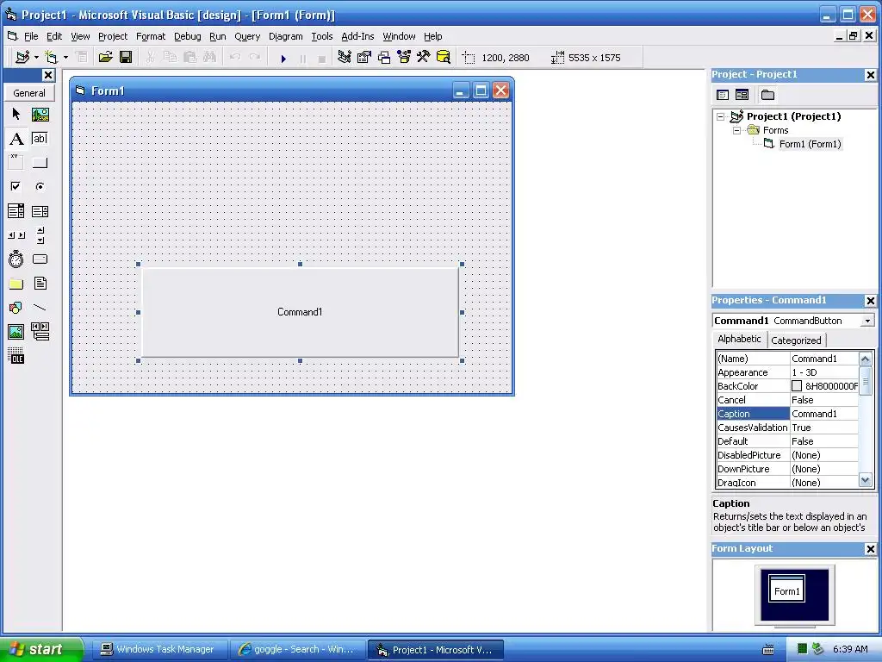Click Open Project toolbar icon
This screenshot has height=662, width=882.
105,58
